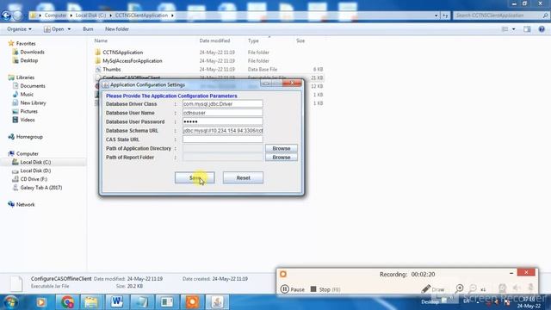Open Galaxy Tab A (2017) in sidebar
This screenshot has height=310, width=551.
[41, 188]
